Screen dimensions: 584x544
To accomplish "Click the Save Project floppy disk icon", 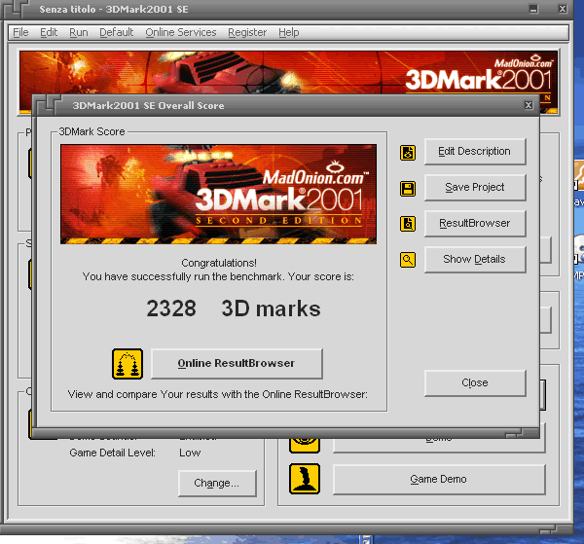I will tap(408, 189).
